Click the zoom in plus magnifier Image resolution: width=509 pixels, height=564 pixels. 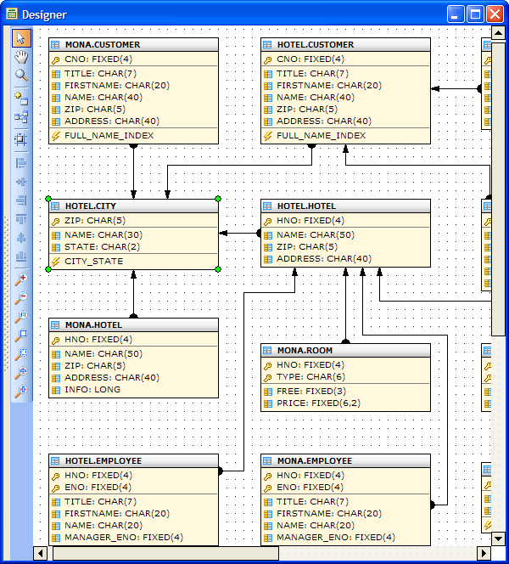(x=21, y=279)
